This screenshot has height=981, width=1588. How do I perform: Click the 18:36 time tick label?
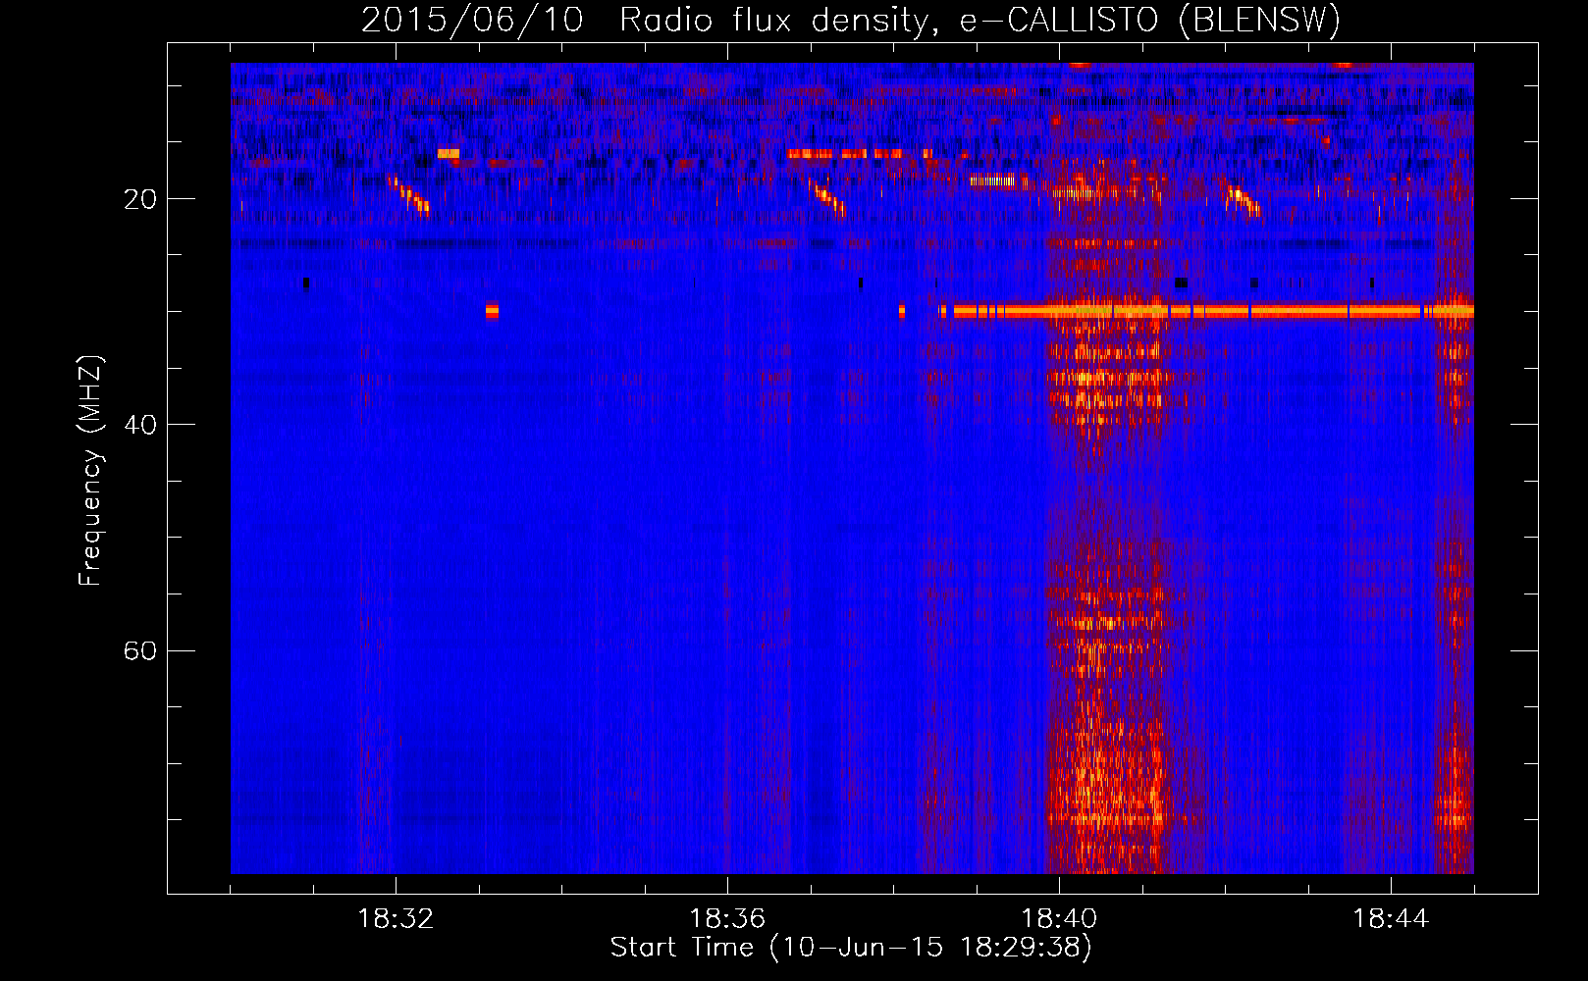tap(727, 919)
